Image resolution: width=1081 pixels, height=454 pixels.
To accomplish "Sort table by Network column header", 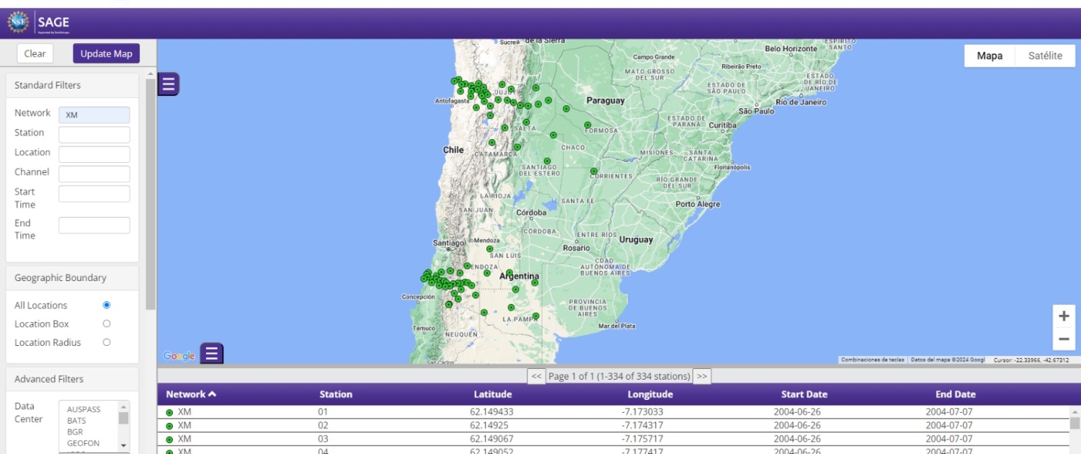I will (191, 394).
